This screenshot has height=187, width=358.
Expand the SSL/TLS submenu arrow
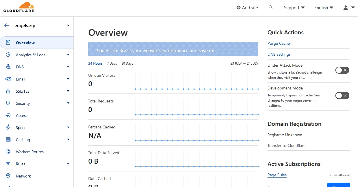click(68, 91)
